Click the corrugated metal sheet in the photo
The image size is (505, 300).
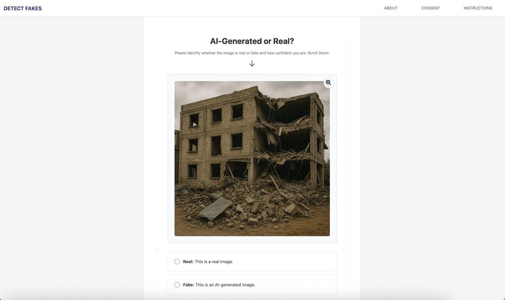[215, 209]
